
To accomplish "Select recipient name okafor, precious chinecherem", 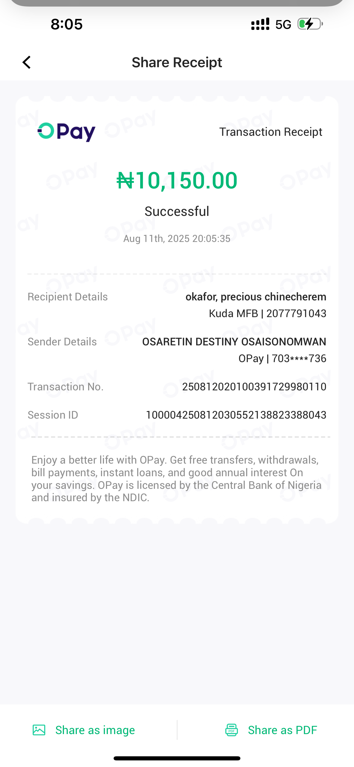I will (x=256, y=297).
